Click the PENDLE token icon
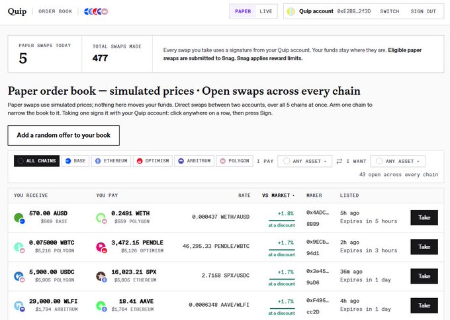The image size is (450, 320). (101, 247)
